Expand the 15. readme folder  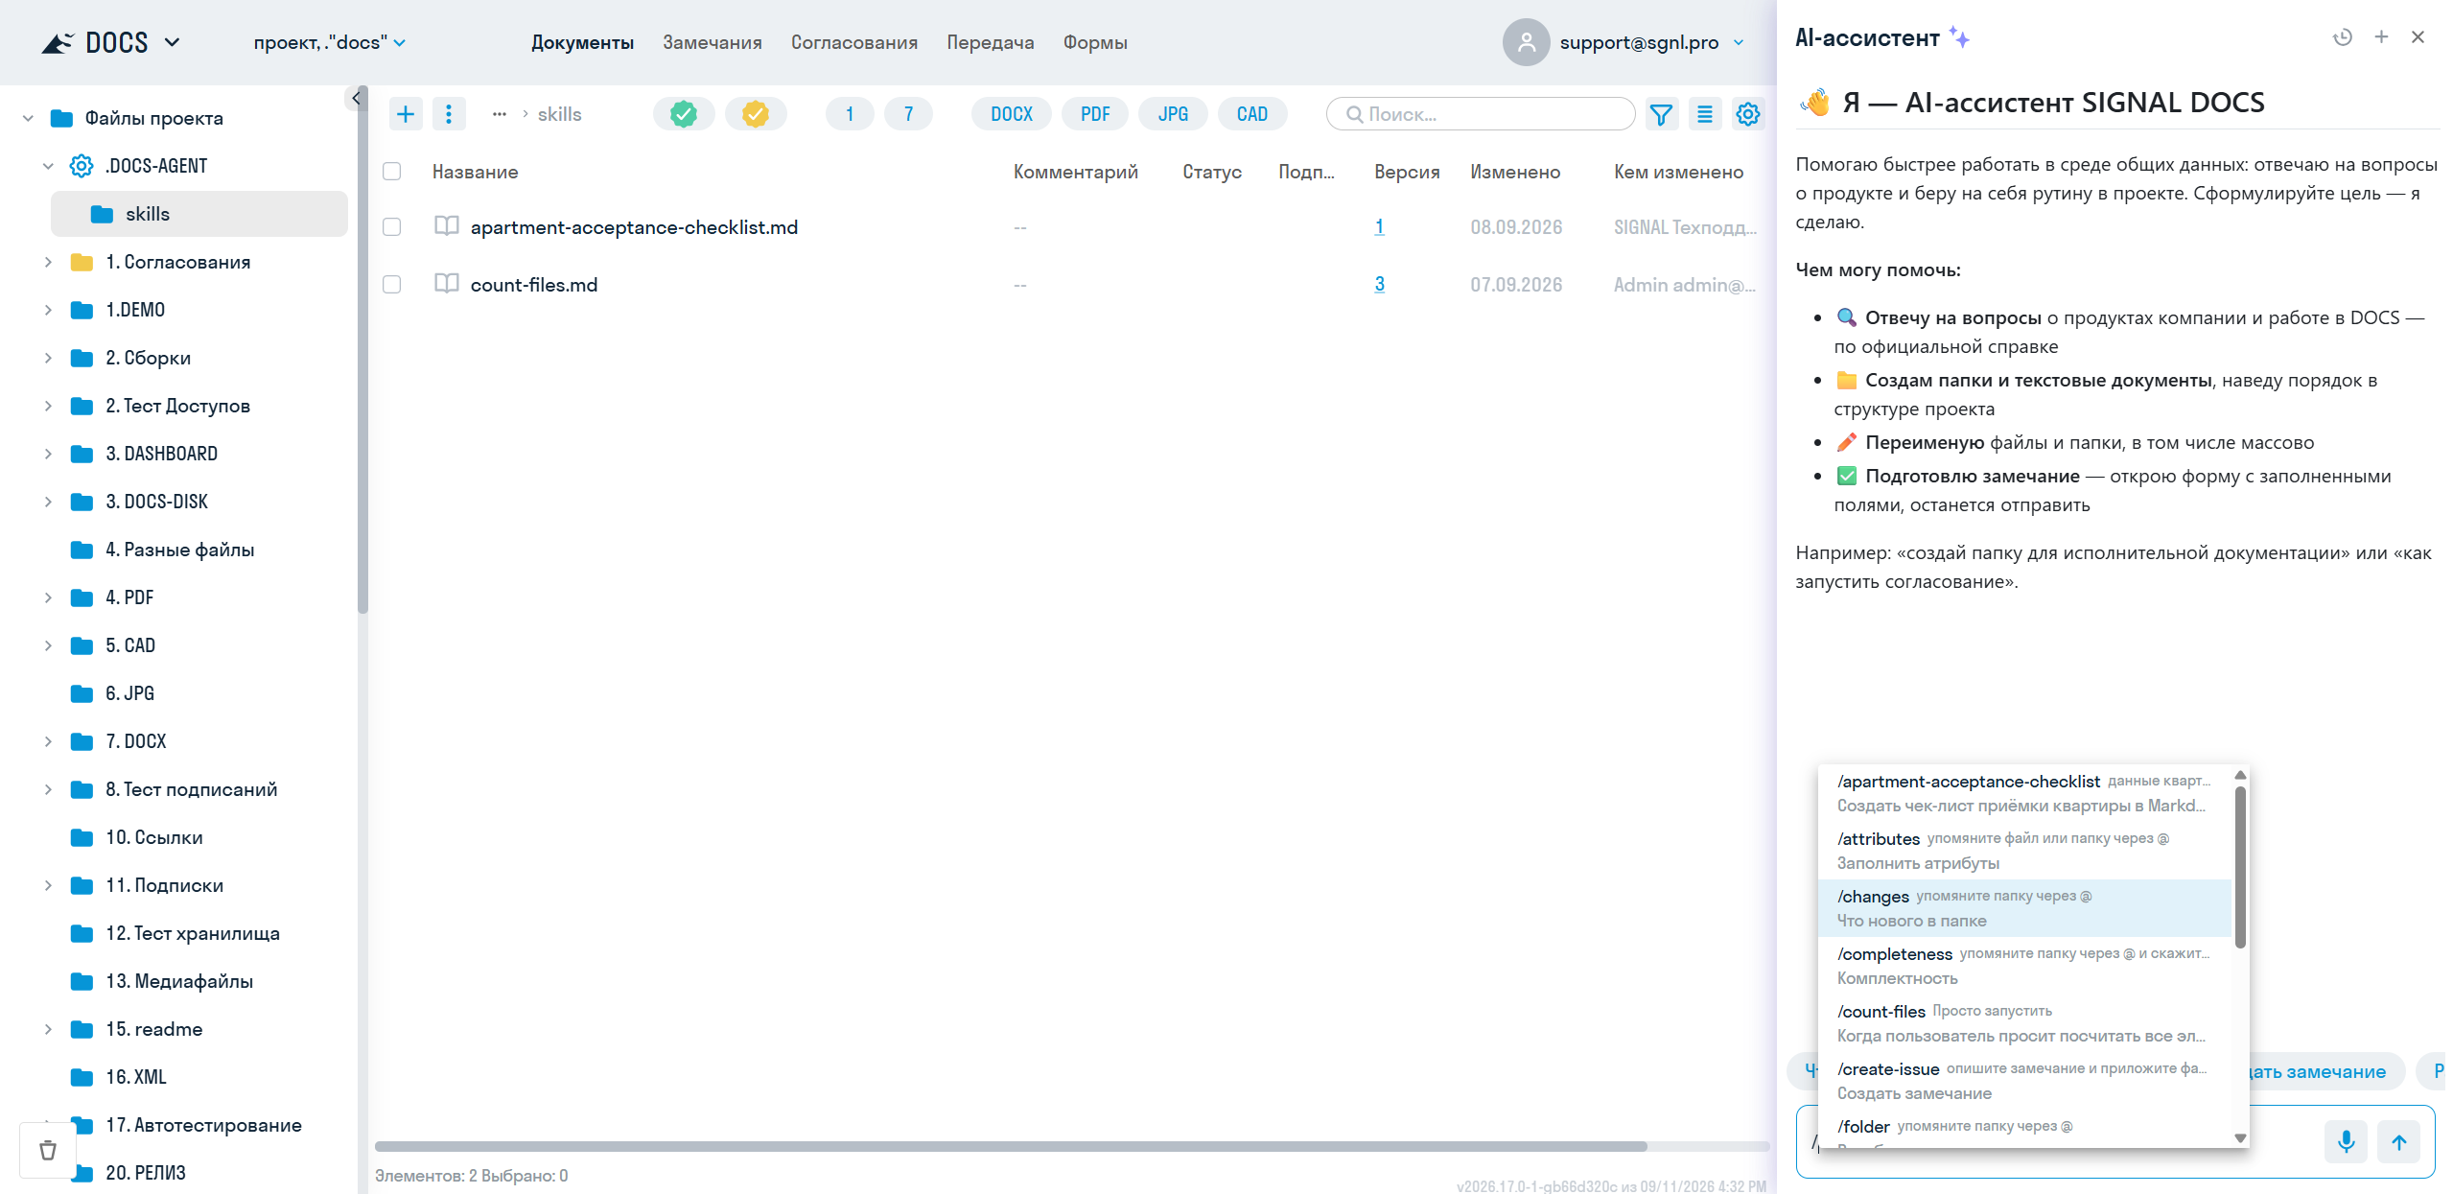(x=48, y=1029)
